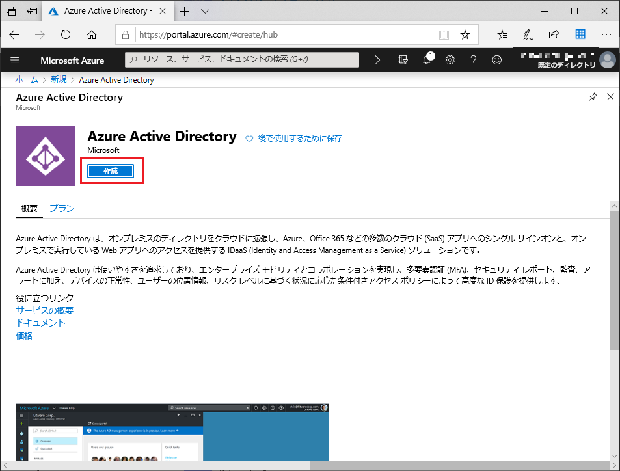Click the 作成 create button
Image resolution: width=620 pixels, height=471 pixels.
point(111,171)
